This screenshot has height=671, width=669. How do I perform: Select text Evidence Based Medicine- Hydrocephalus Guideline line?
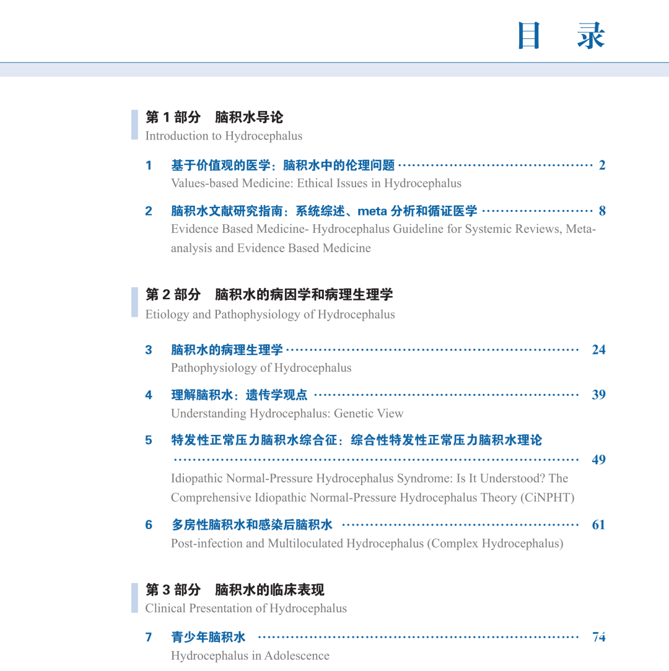click(383, 229)
